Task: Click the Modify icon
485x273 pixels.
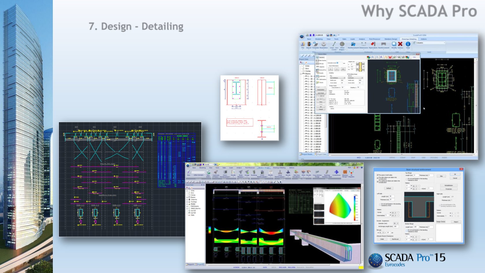Action: click(394, 44)
